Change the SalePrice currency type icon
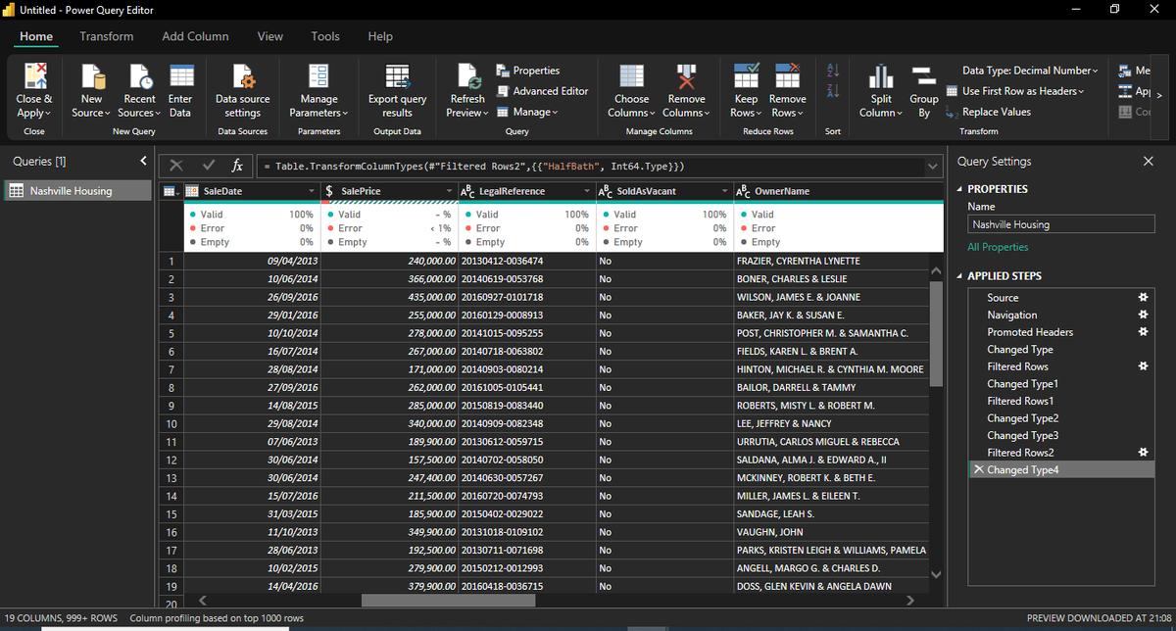This screenshot has width=1176, height=631. click(x=331, y=191)
